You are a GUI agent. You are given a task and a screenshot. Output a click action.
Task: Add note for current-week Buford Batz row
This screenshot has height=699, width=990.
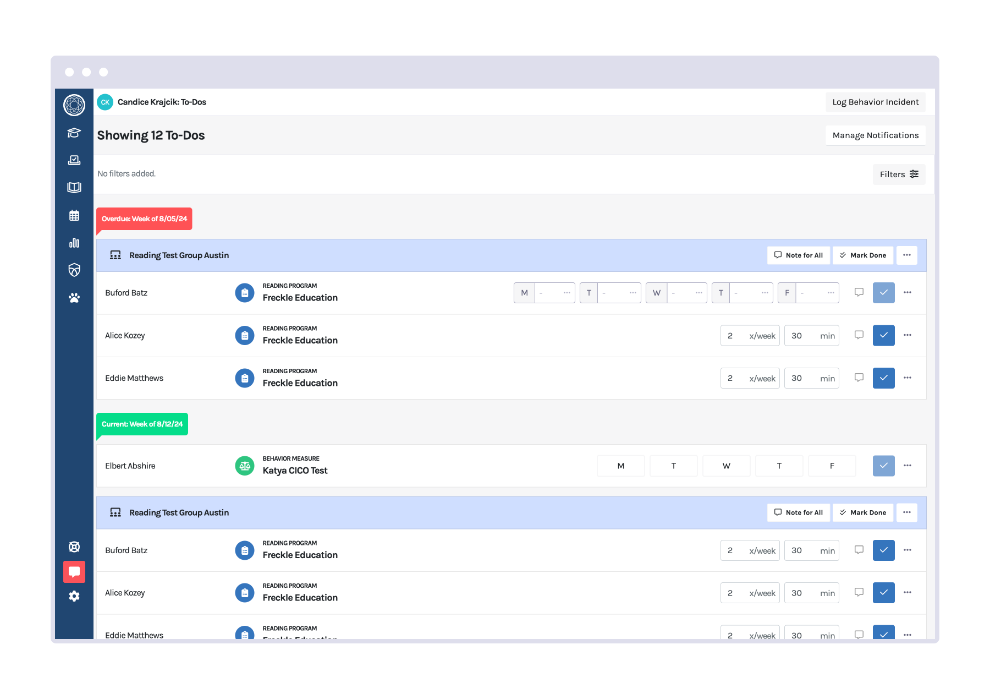(859, 550)
